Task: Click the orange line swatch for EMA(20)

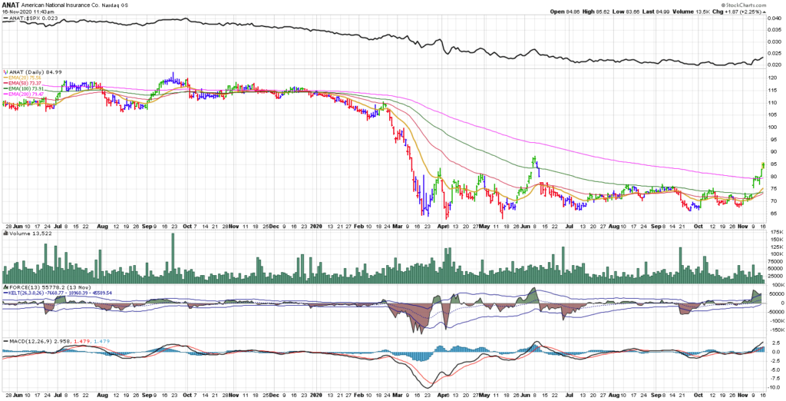Action: click(x=5, y=78)
